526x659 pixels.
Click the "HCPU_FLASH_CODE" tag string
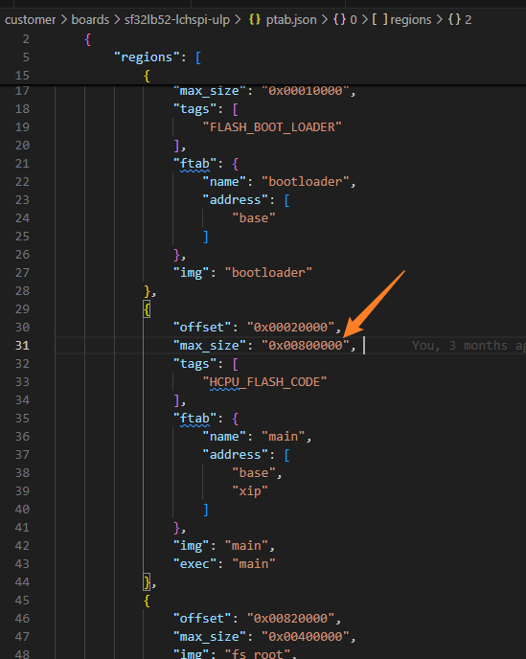(x=264, y=381)
